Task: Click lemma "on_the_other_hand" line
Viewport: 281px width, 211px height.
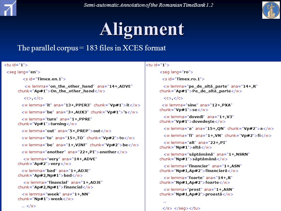Action: (78, 86)
